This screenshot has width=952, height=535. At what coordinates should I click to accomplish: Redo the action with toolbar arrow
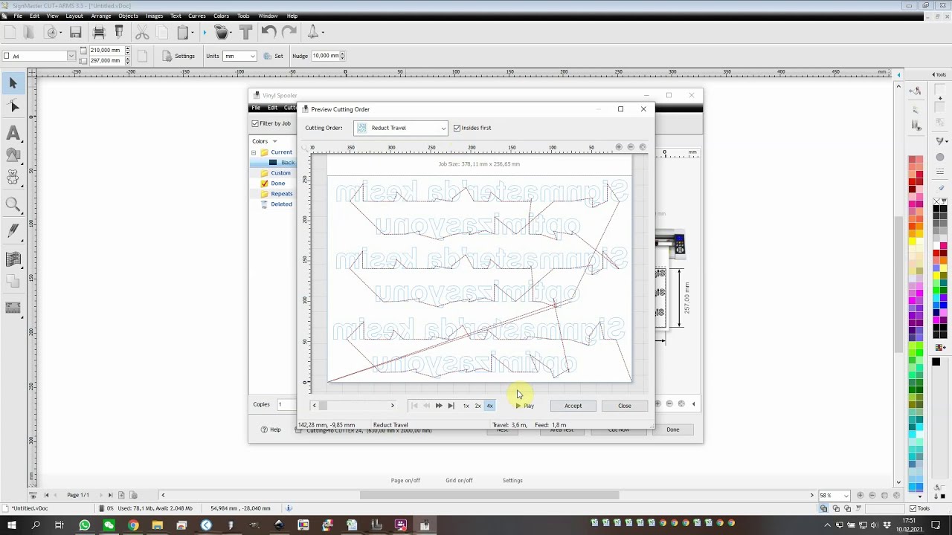pos(289,32)
